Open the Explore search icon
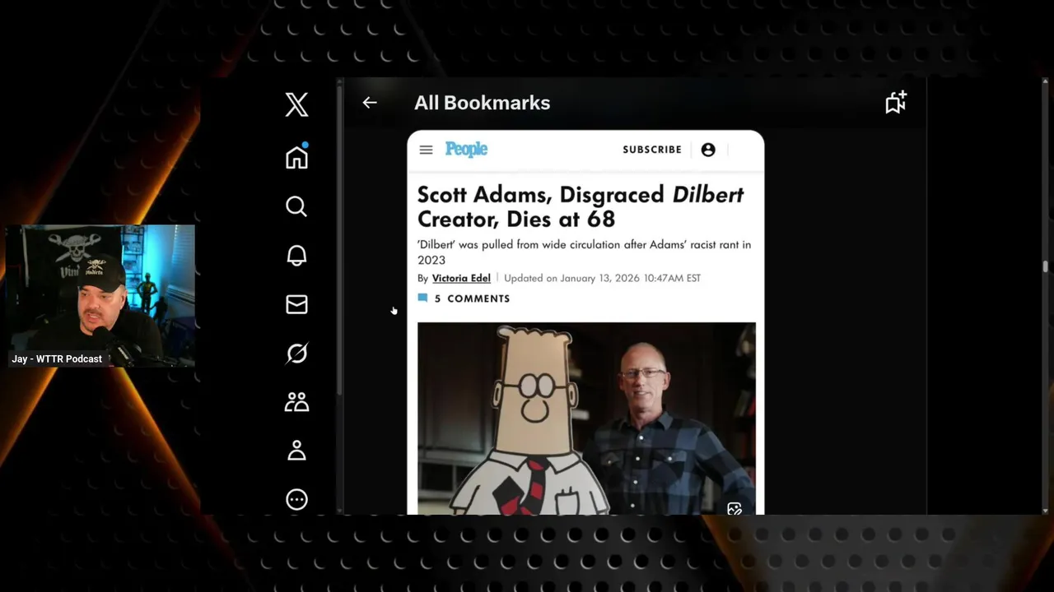The width and height of the screenshot is (1054, 592). pos(296,206)
